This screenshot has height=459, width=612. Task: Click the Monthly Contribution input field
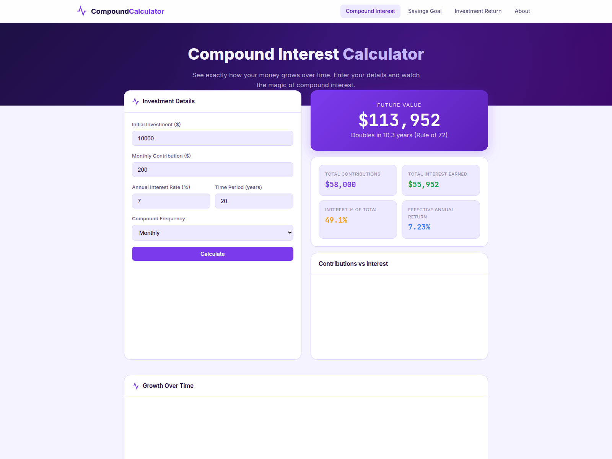point(213,169)
